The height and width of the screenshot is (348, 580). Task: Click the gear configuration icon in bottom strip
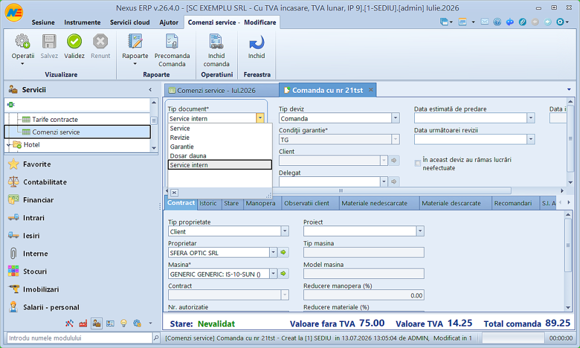point(137,323)
